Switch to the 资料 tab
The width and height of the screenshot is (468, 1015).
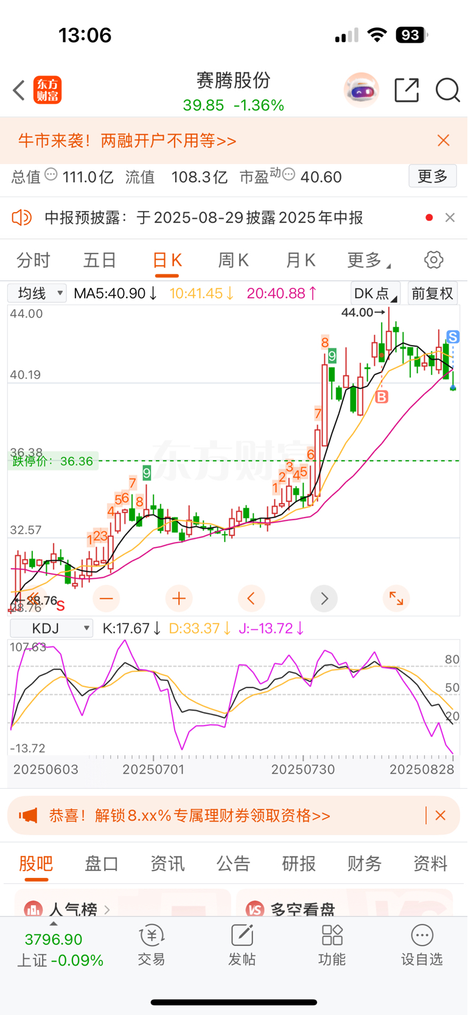coord(430,864)
